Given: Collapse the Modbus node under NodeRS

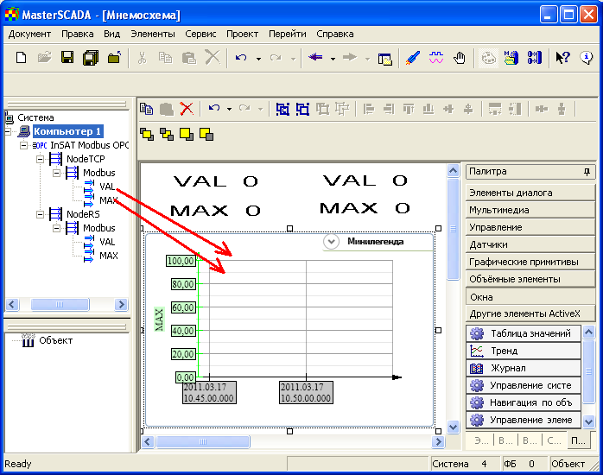Looking at the screenshot, I should [x=56, y=228].
